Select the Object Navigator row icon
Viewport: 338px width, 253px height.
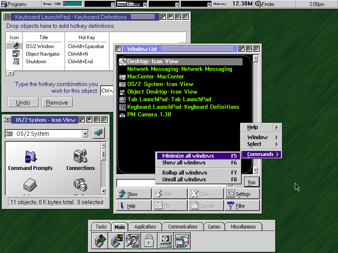pos(16,54)
